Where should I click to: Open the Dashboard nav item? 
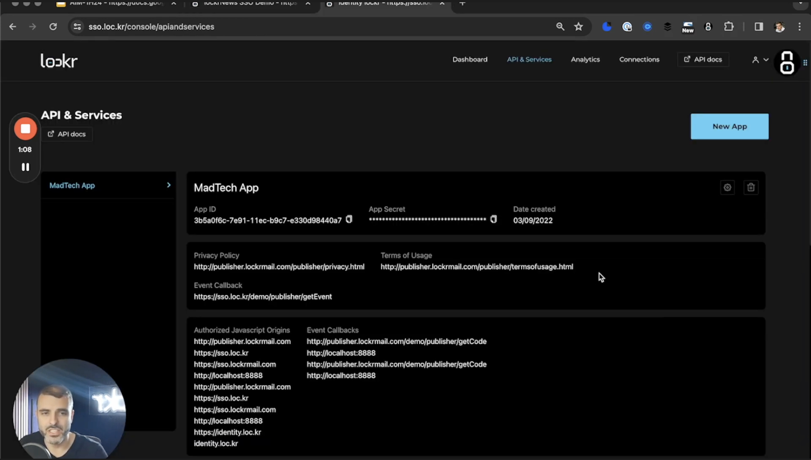(x=470, y=60)
